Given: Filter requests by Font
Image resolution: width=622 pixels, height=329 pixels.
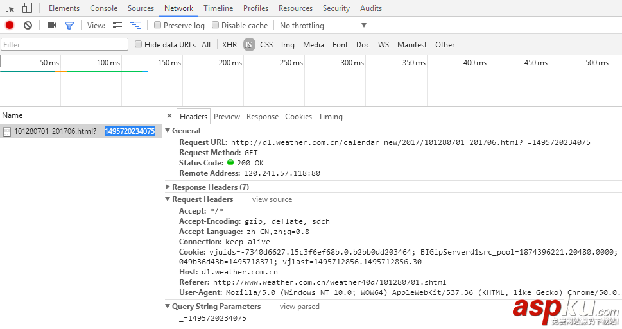Looking at the screenshot, I should click(340, 45).
